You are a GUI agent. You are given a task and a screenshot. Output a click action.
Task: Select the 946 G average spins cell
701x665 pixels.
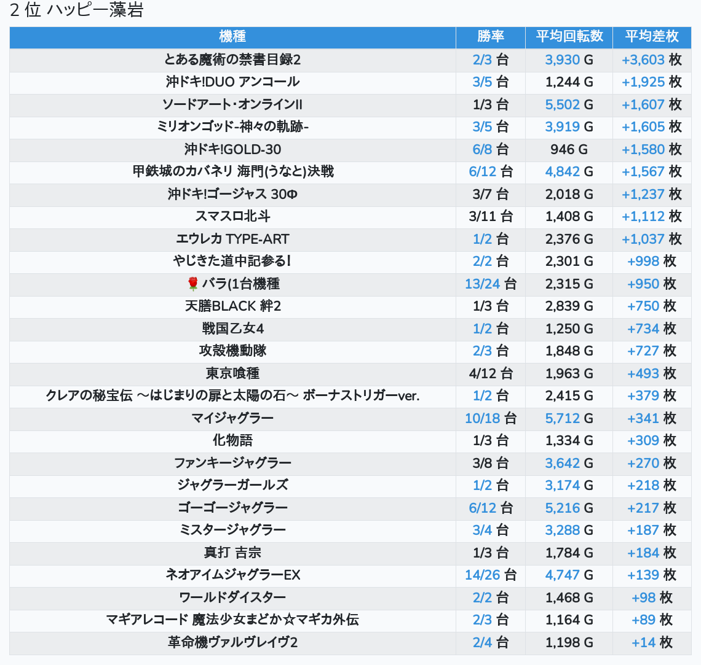point(569,149)
